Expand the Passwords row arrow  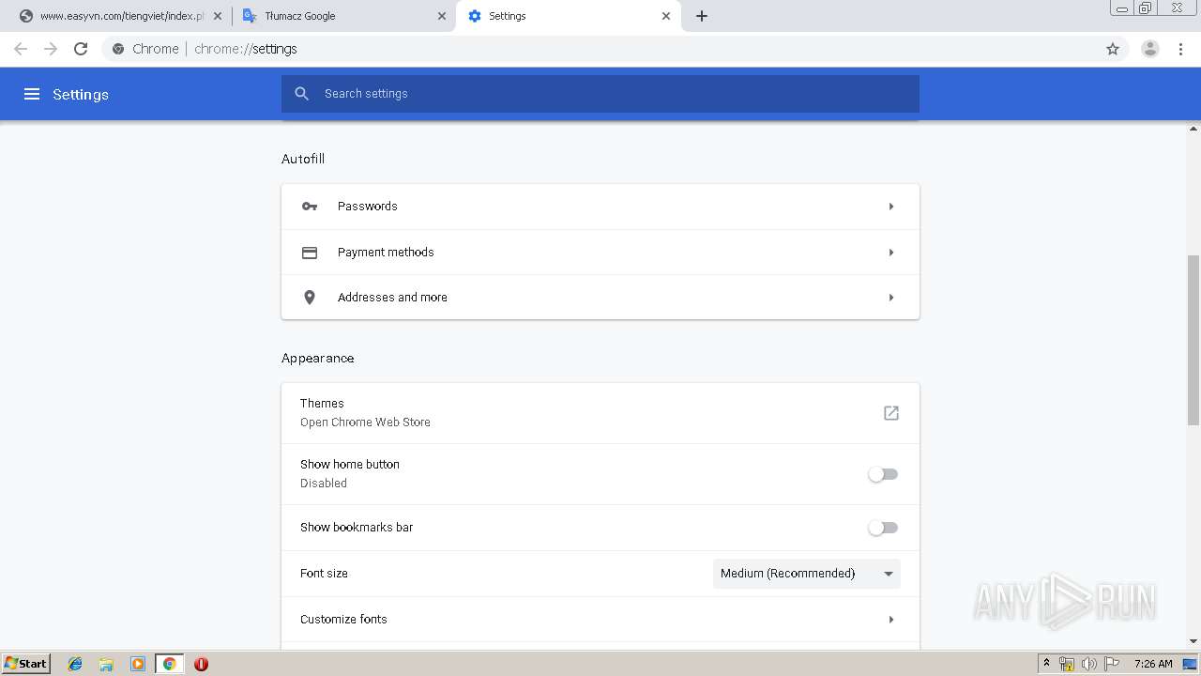(891, 207)
